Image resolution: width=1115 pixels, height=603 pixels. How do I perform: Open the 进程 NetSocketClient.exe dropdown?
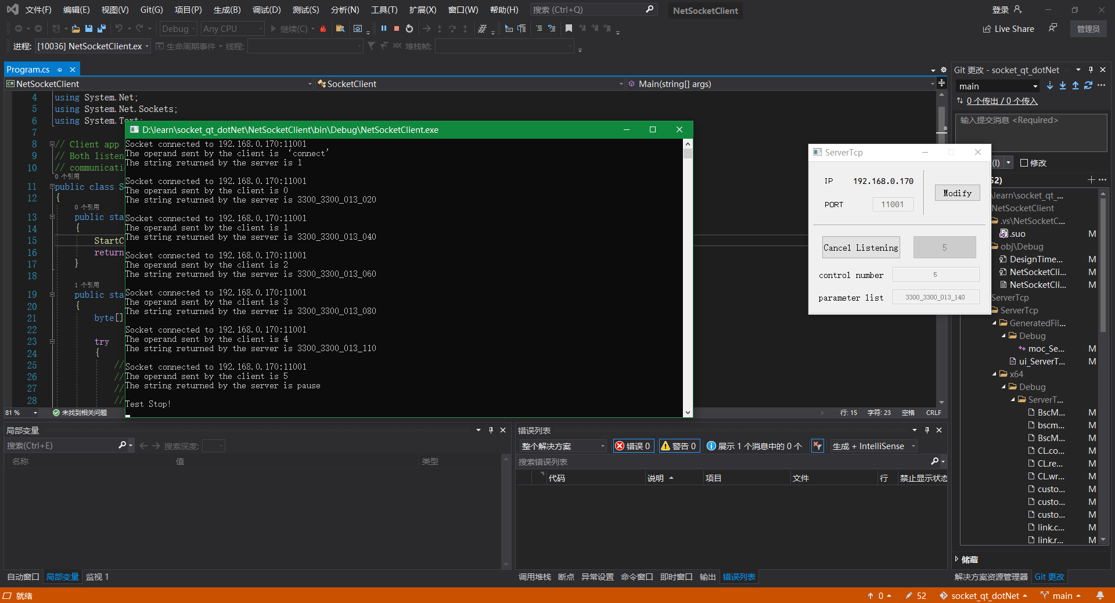[93, 46]
